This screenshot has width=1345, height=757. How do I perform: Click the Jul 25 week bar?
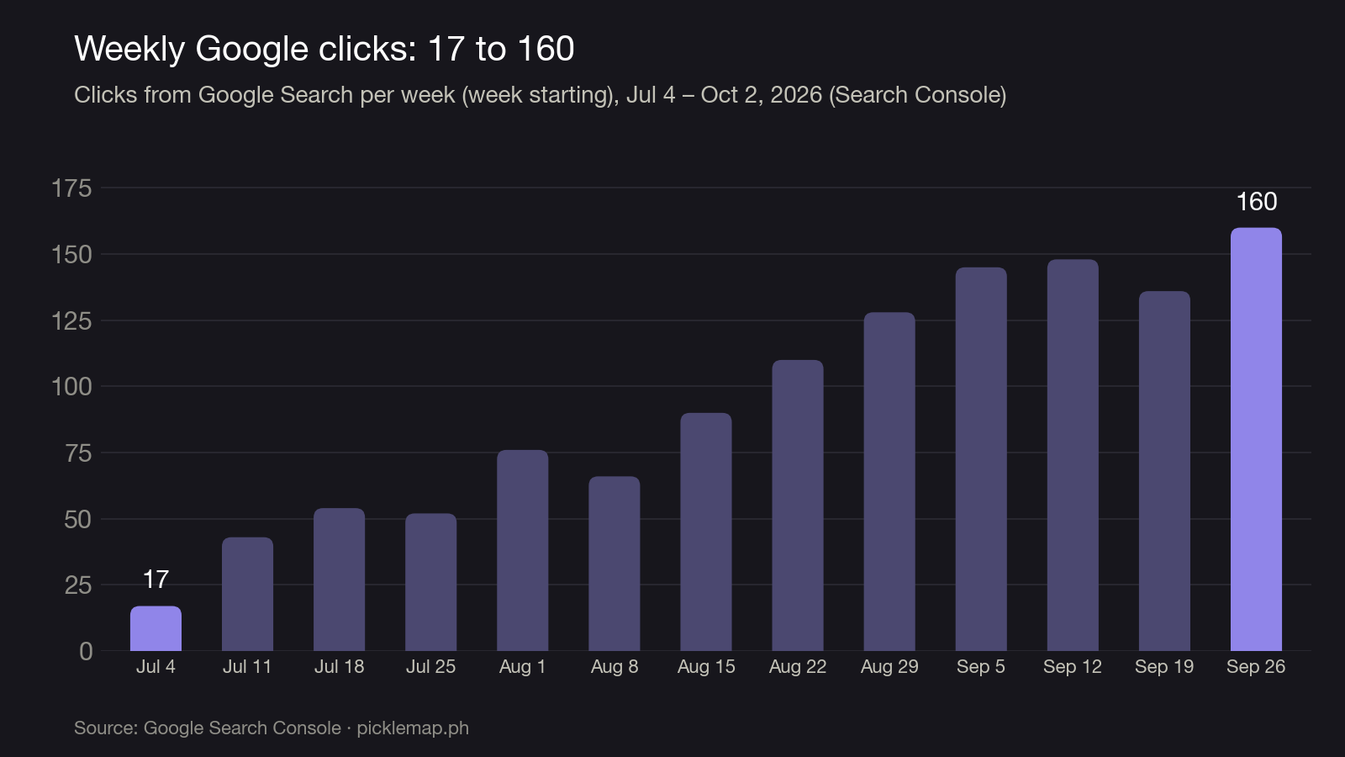[430, 582]
